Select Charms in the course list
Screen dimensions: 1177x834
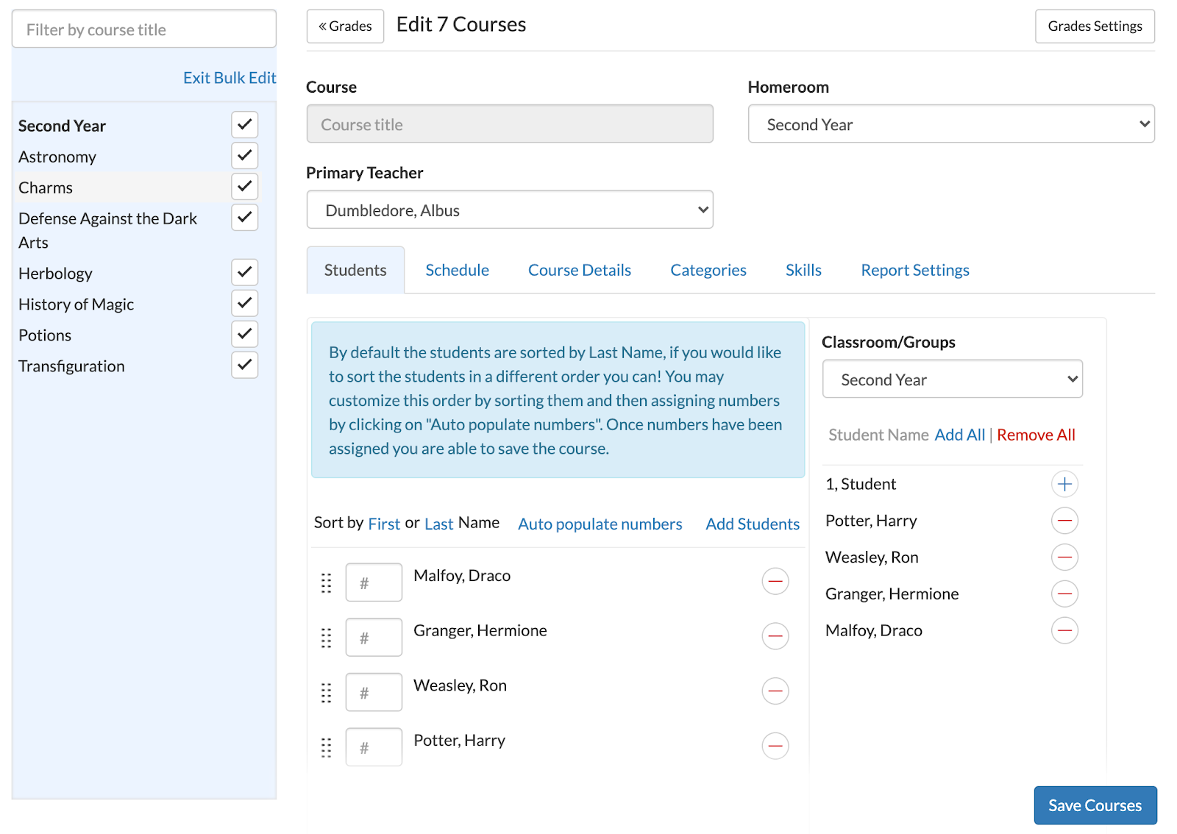pos(46,188)
